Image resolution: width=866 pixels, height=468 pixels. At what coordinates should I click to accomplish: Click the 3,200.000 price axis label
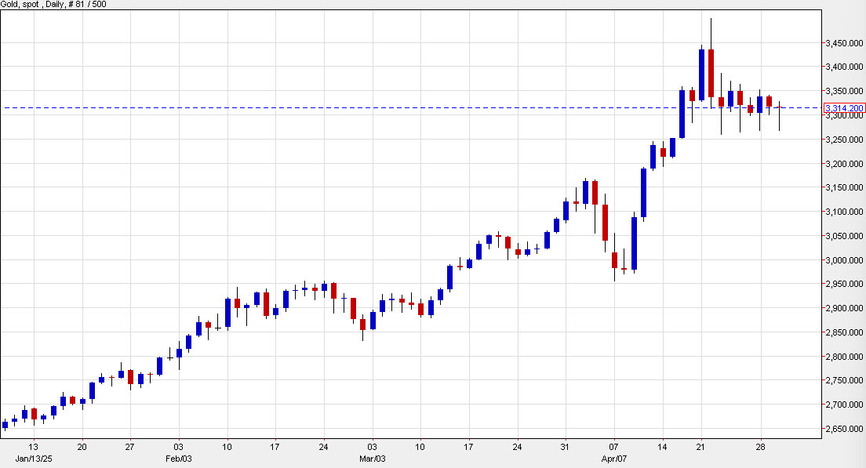click(x=845, y=164)
